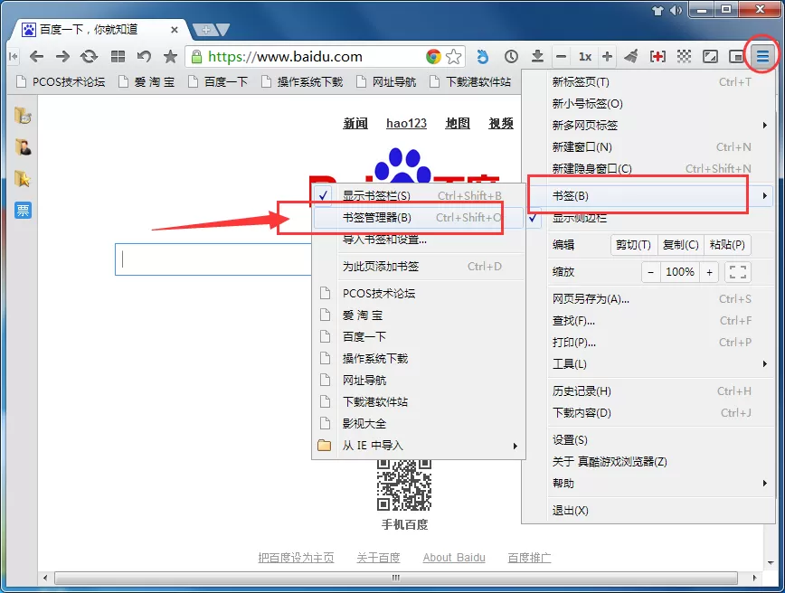Click the diagonal window toolbar icon
Image resolution: width=785 pixels, height=593 pixels.
(x=710, y=57)
